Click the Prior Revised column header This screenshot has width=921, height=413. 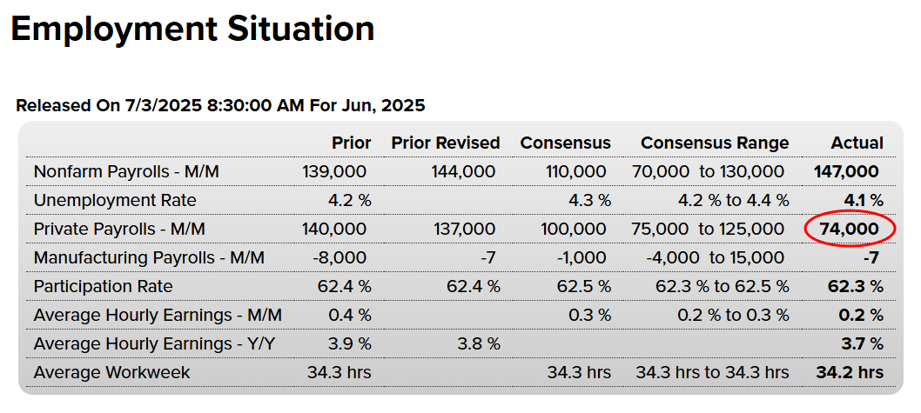(x=446, y=143)
